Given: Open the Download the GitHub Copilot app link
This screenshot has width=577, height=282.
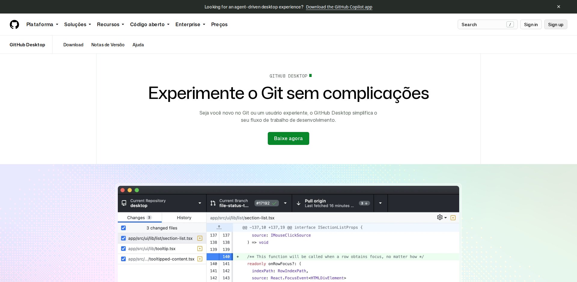Looking at the screenshot, I should click(339, 7).
